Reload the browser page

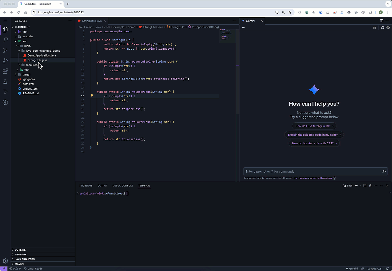click(x=19, y=12)
